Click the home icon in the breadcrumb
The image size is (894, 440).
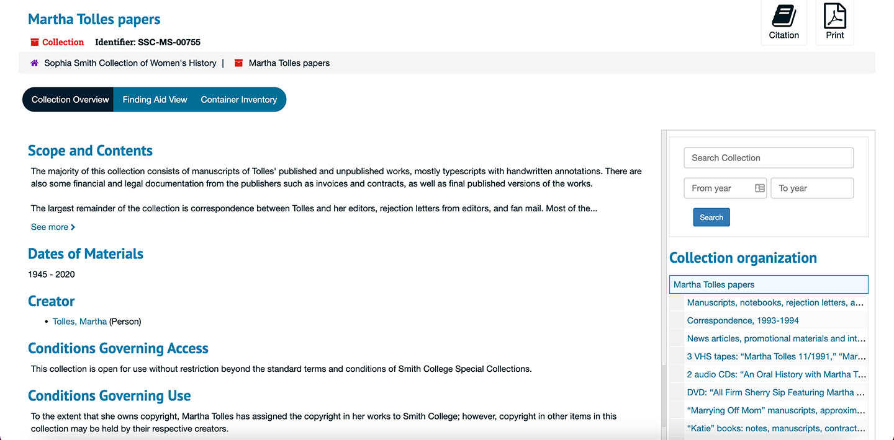[x=35, y=63]
